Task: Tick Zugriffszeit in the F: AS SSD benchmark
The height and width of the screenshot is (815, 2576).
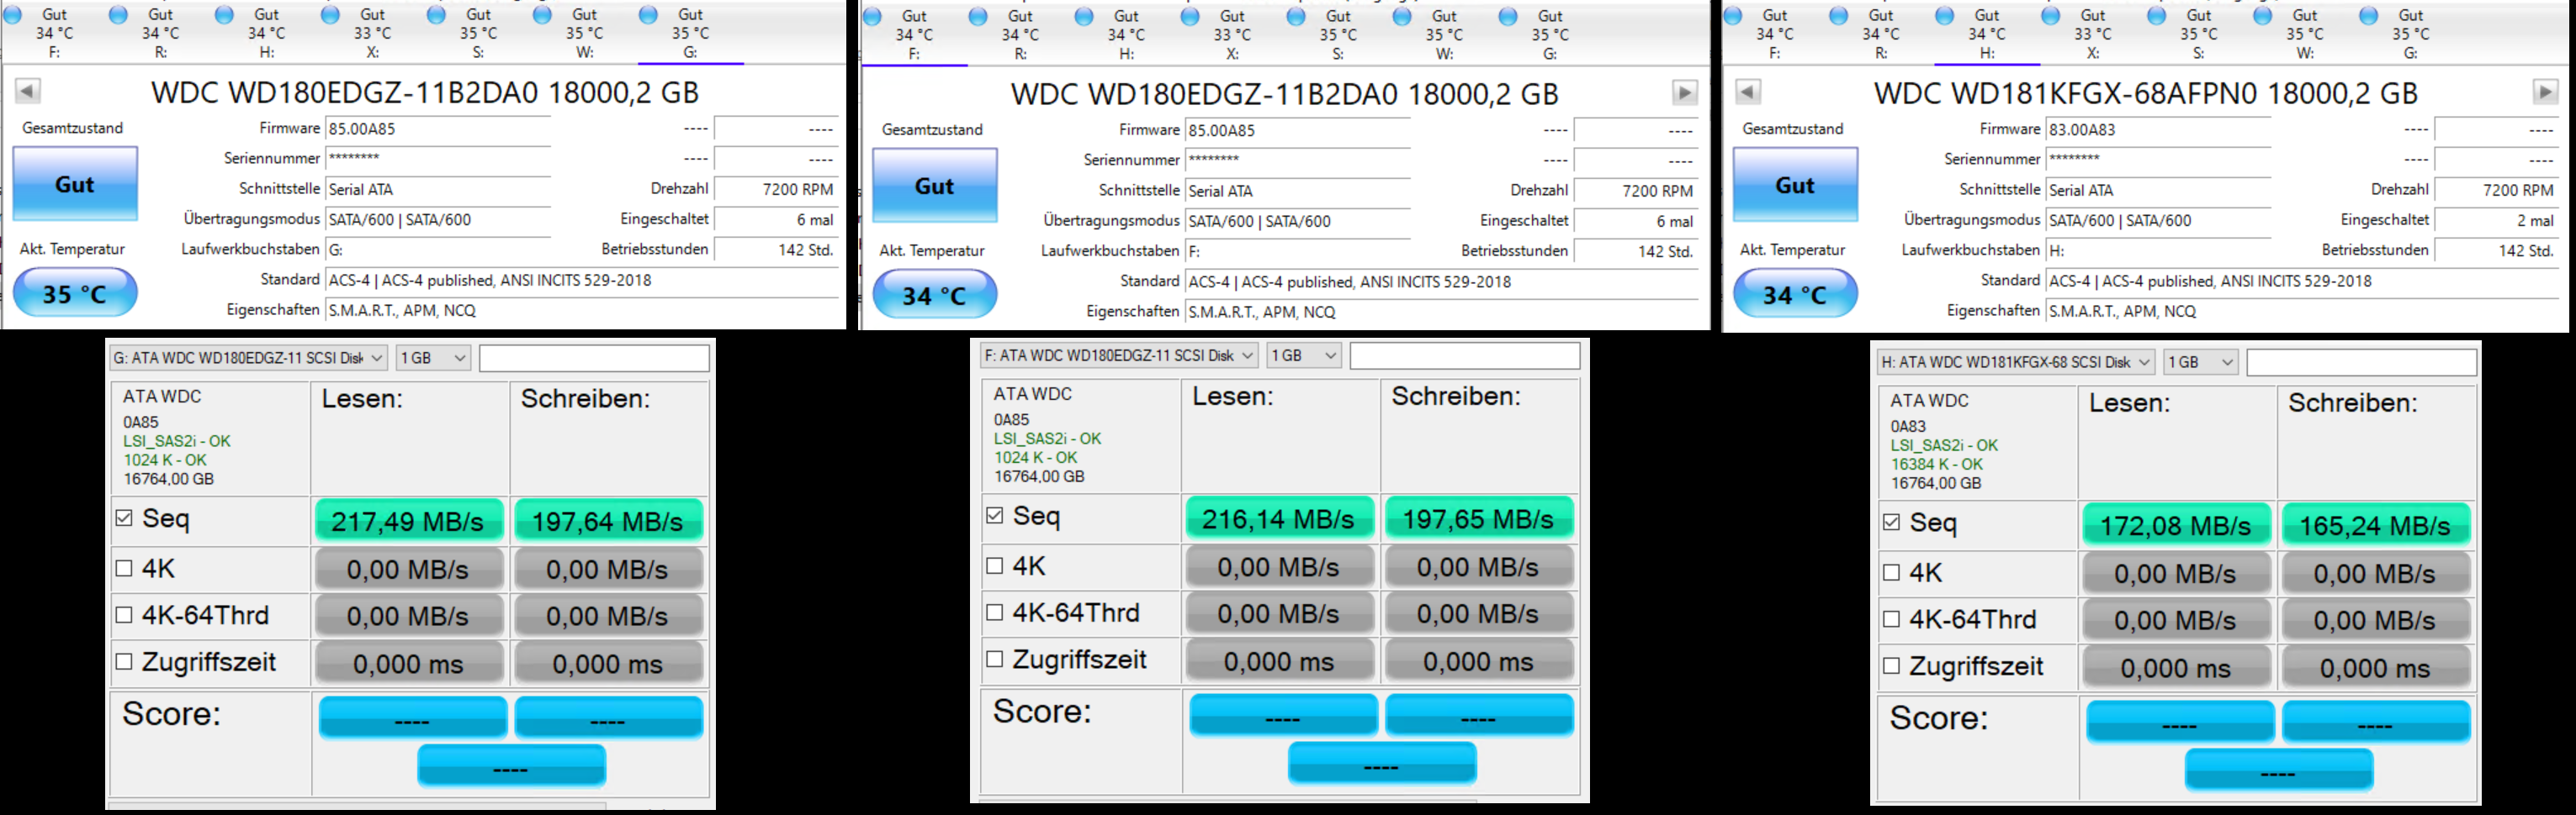Action: [x=994, y=660]
